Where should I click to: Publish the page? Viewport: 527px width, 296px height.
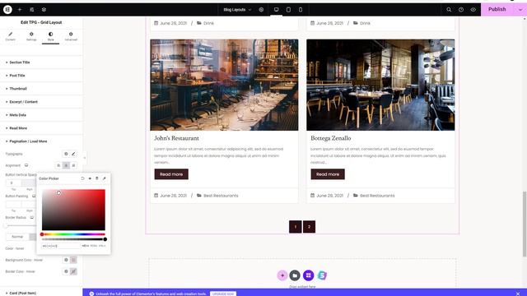497,9
